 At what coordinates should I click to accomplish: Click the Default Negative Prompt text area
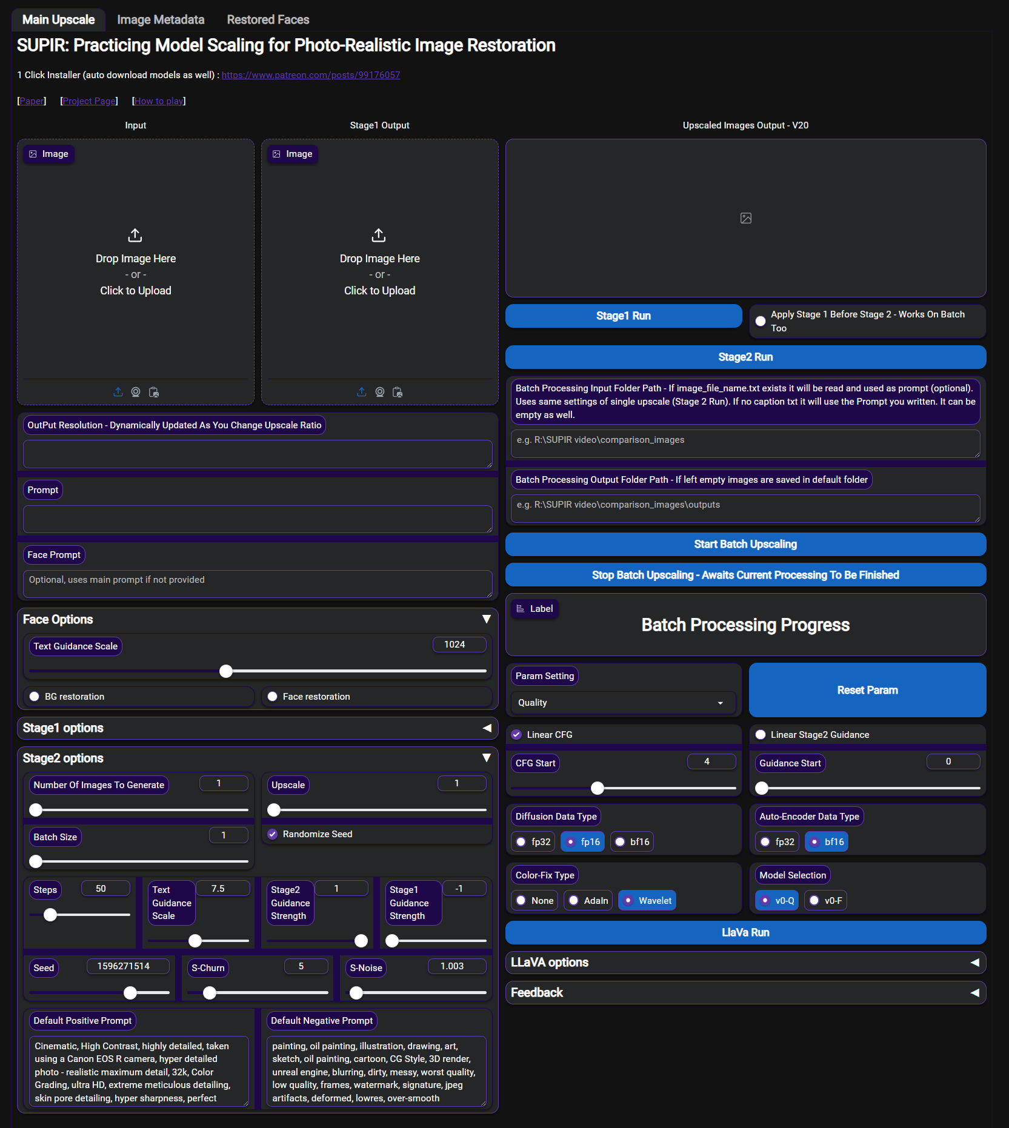(x=376, y=1072)
